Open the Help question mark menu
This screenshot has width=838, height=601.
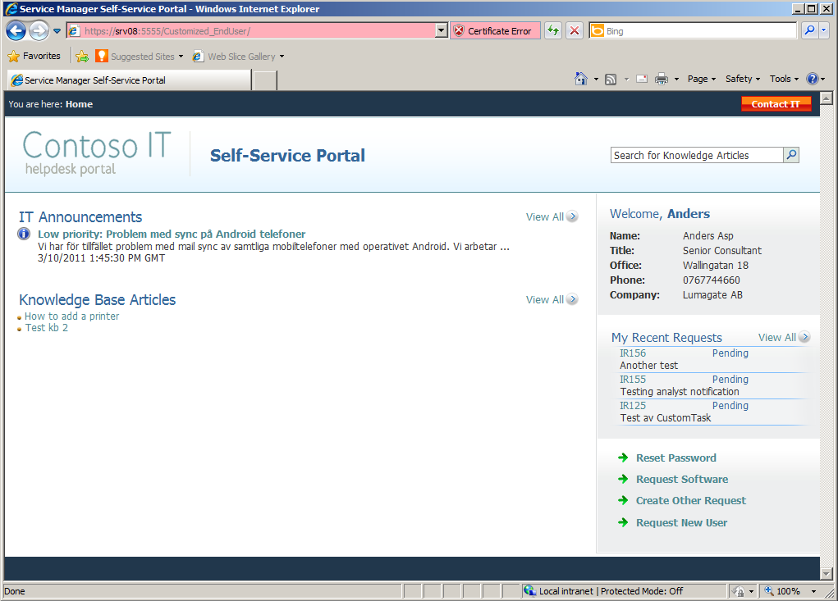(x=816, y=79)
